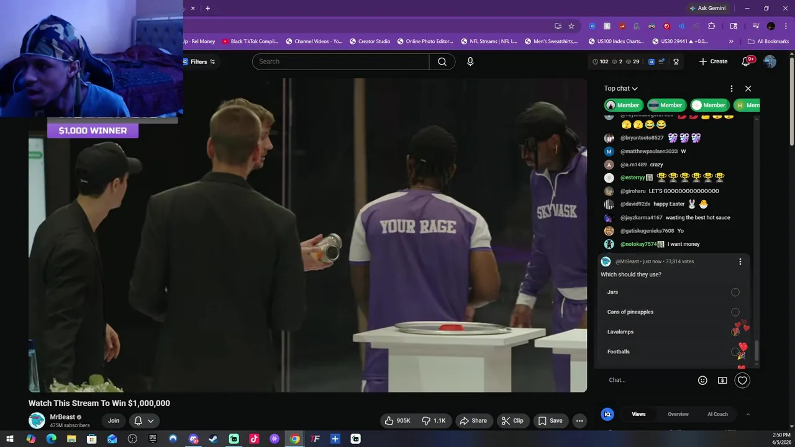Click the first green Member badge chip

tap(623, 105)
